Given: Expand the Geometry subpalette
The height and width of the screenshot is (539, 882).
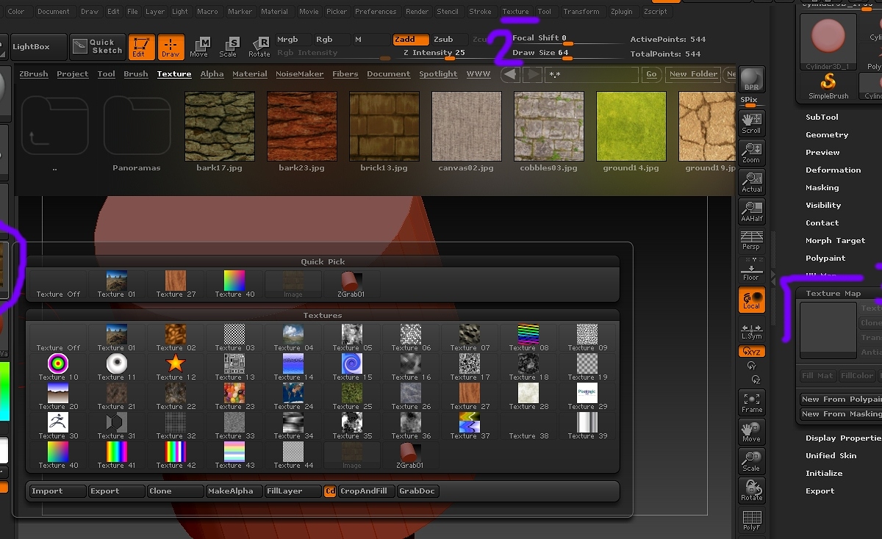Looking at the screenshot, I should coord(827,135).
